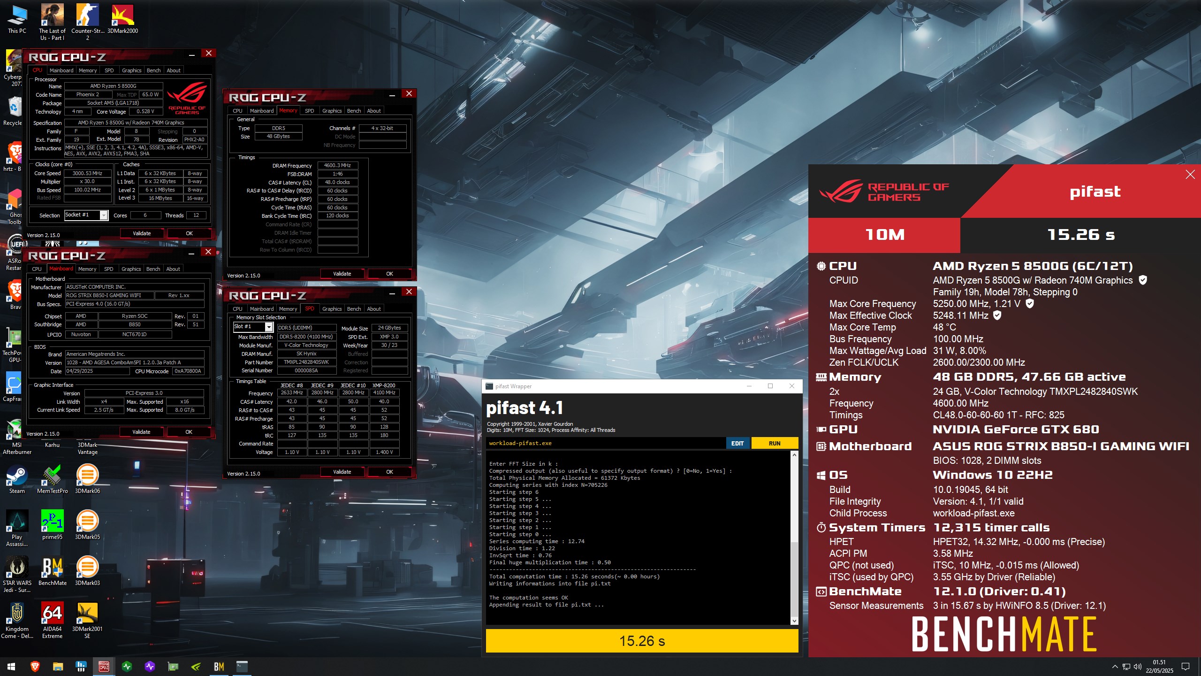The height and width of the screenshot is (676, 1201).
Task: Open Brave browser from taskbar
Action: click(35, 666)
